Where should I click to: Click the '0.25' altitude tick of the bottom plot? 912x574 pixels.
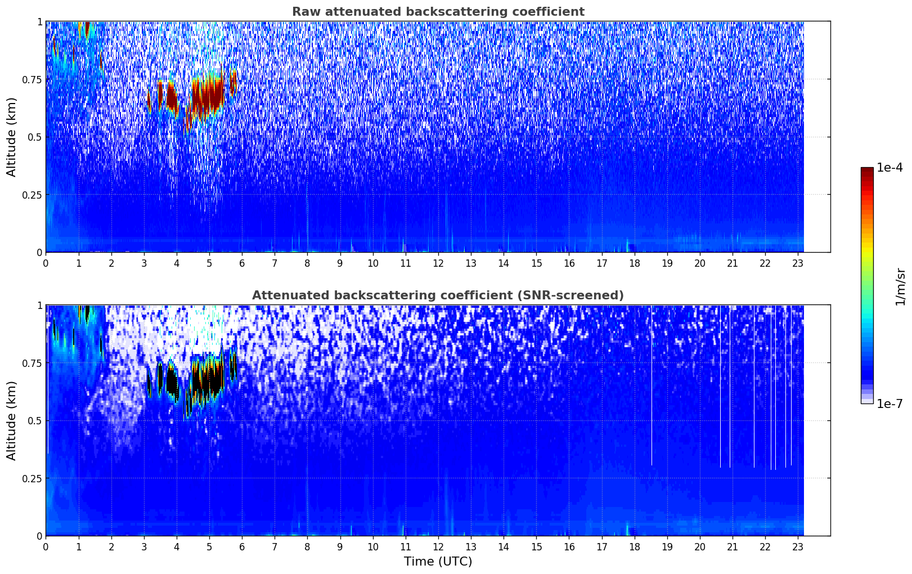tap(33, 478)
